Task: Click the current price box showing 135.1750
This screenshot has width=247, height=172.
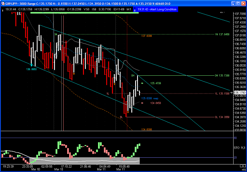Action: (x=240, y=93)
